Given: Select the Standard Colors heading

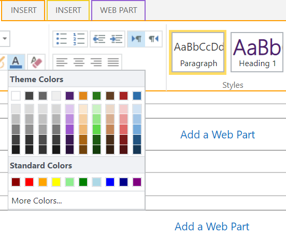Looking at the screenshot, I should (41, 166).
